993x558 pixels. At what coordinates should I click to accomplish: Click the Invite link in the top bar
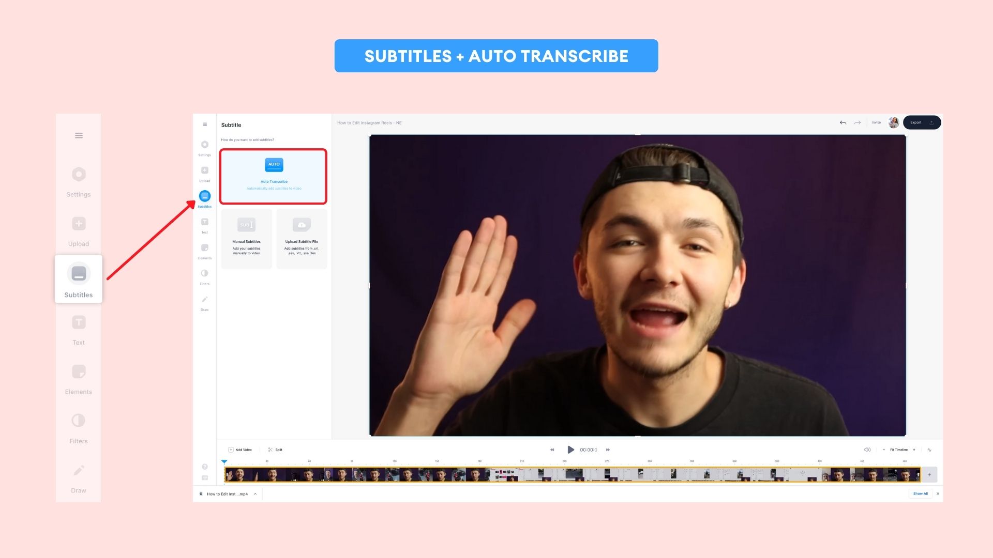[x=876, y=122]
